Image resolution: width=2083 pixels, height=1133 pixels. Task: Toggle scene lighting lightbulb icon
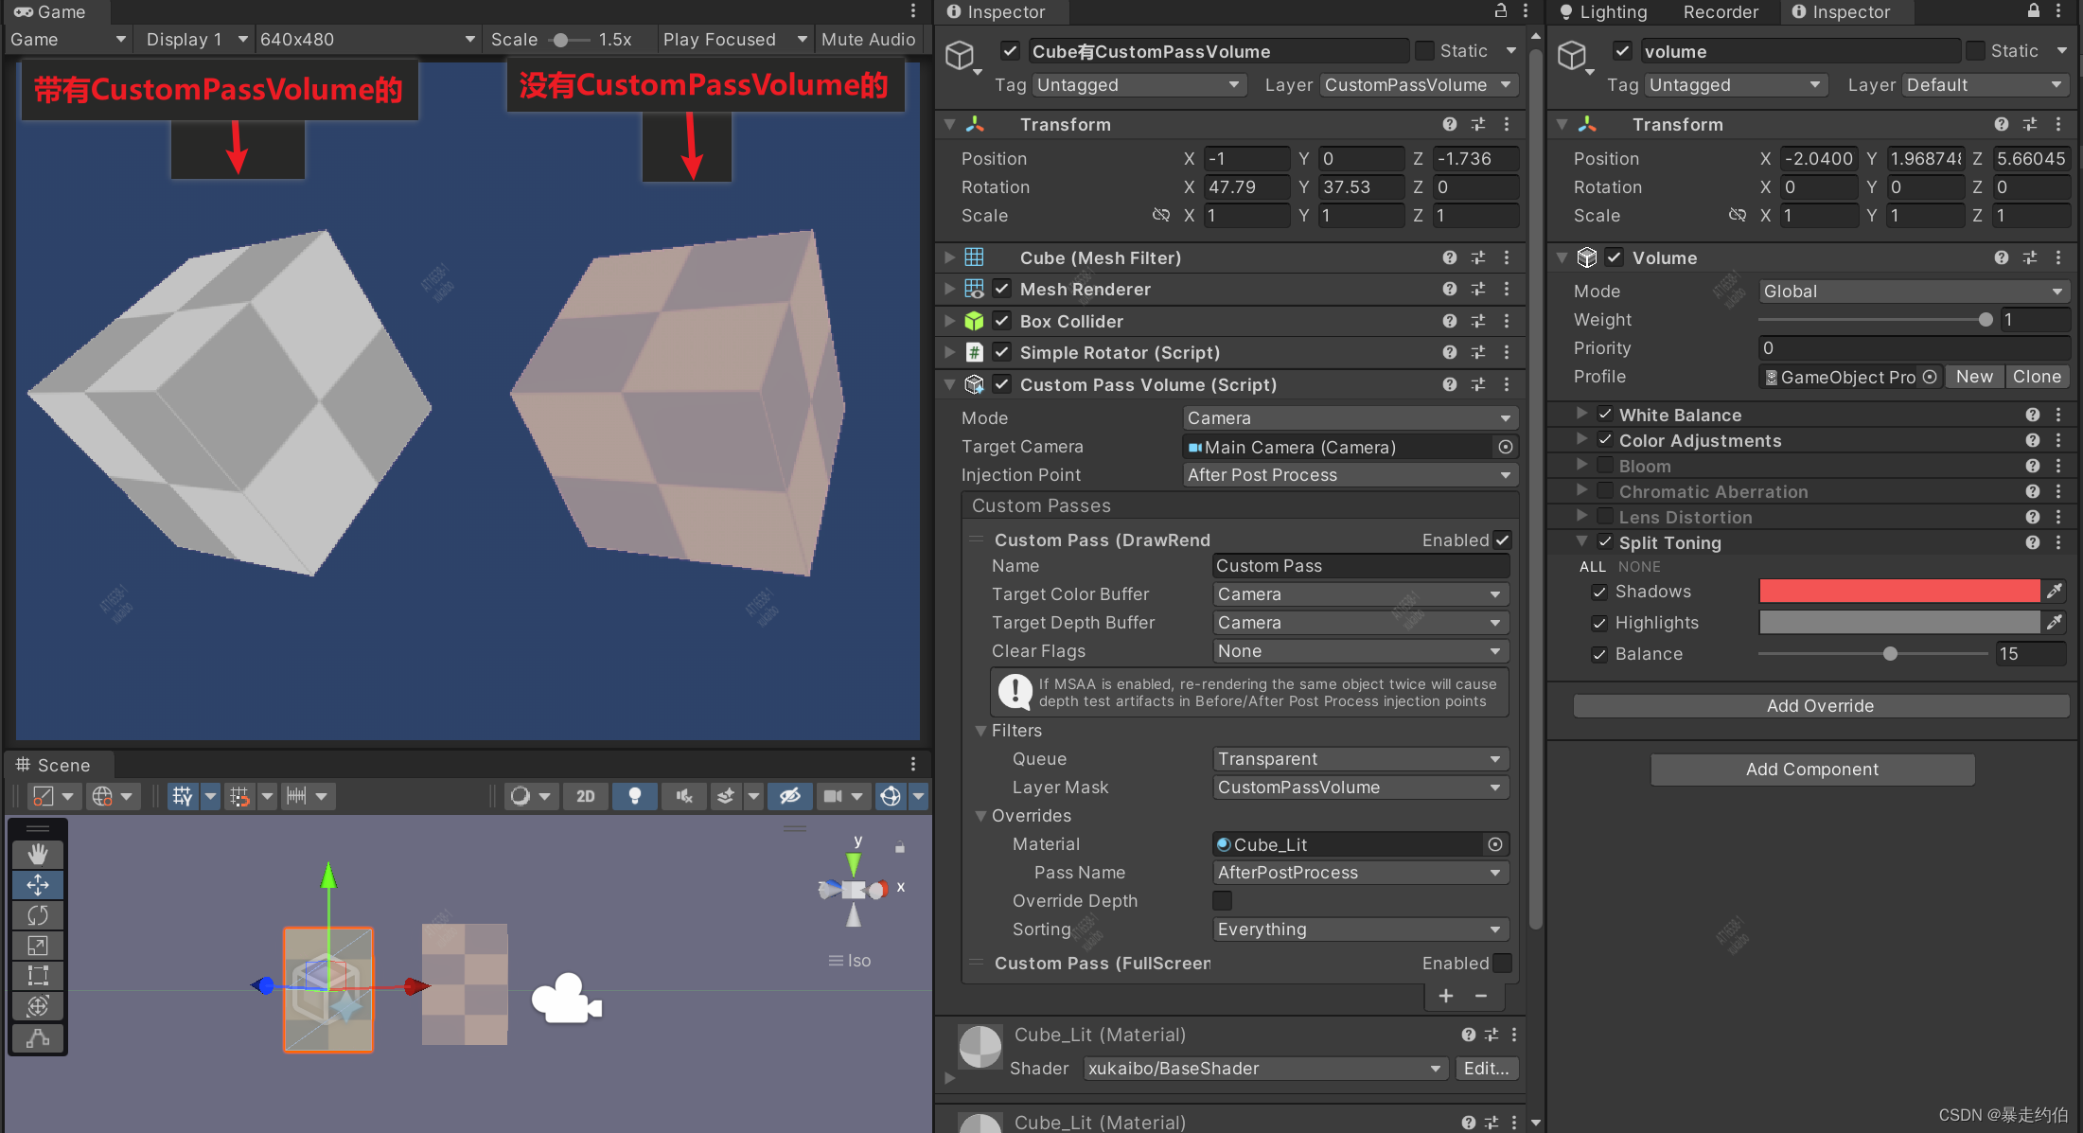coord(634,796)
